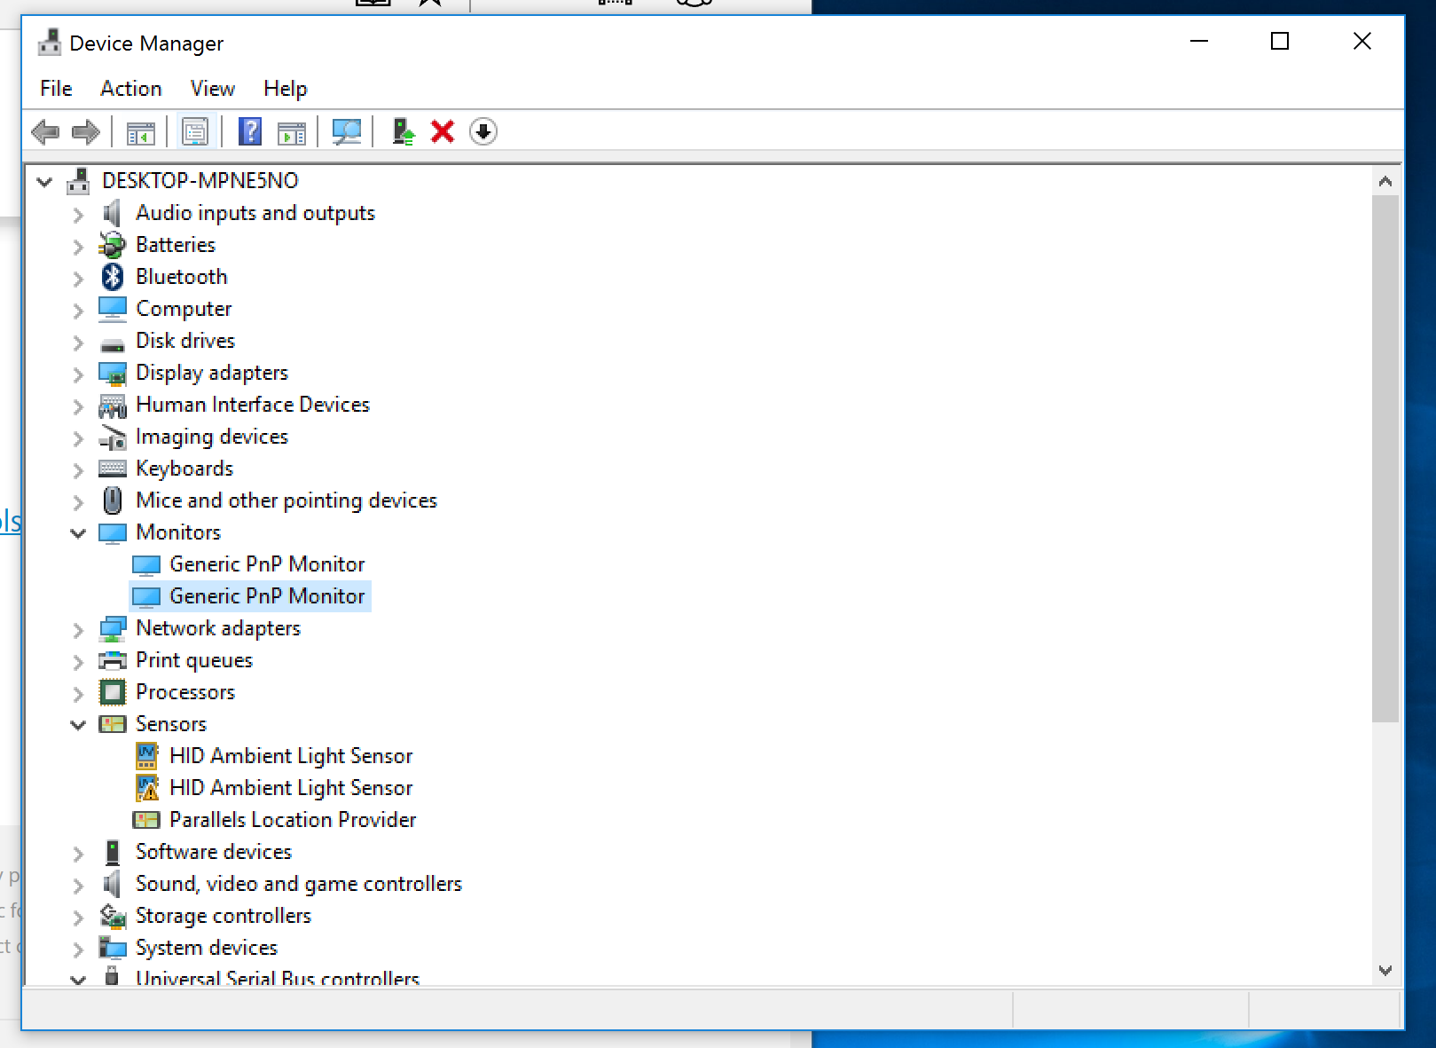The width and height of the screenshot is (1436, 1048).
Task: Click the Disable device down-arrow icon
Action: (483, 132)
